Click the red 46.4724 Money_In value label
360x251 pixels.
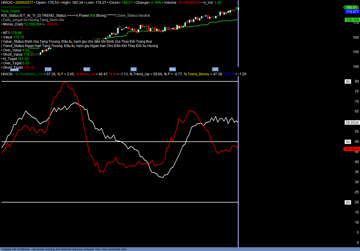pyautogui.click(x=352, y=149)
